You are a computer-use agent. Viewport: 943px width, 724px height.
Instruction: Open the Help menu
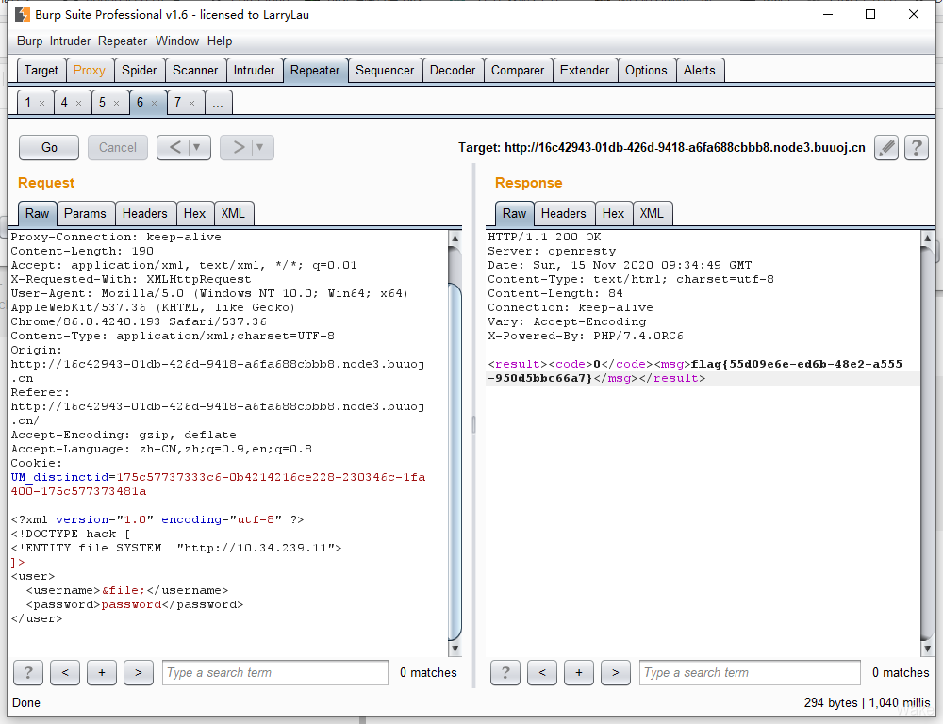point(220,41)
